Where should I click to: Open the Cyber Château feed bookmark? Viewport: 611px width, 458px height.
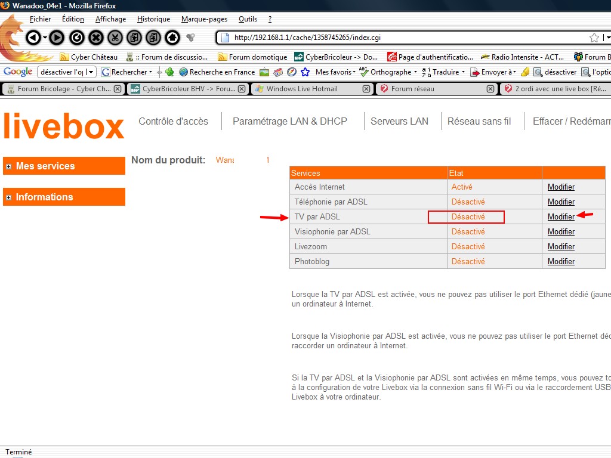pyautogui.click(x=88, y=57)
